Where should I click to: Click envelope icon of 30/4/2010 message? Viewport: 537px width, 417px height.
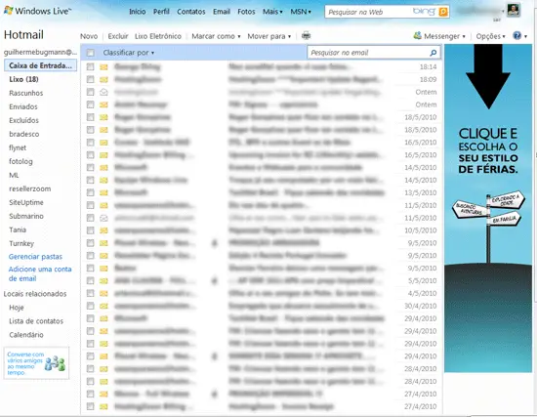click(103, 306)
